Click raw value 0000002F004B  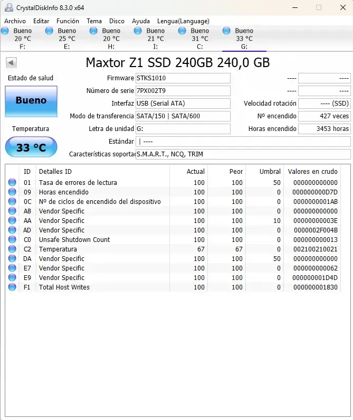(316, 230)
